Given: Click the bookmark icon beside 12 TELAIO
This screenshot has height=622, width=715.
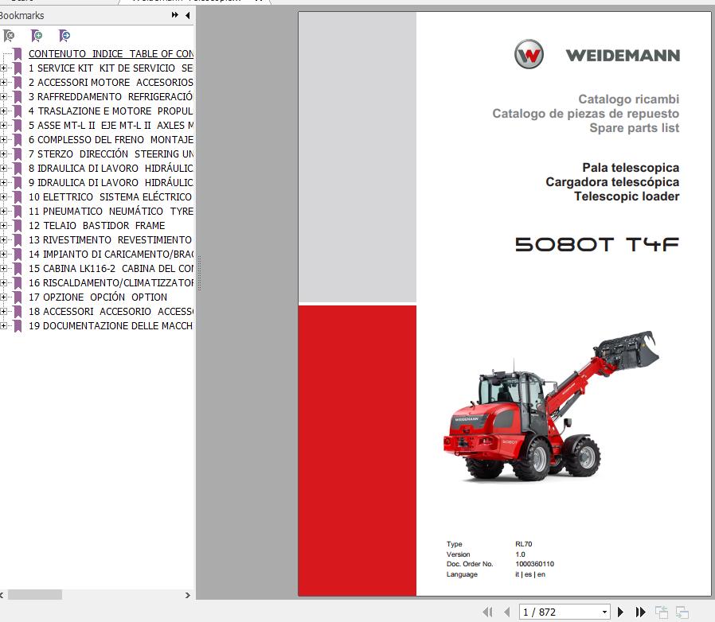Looking at the screenshot, I should 18,226.
